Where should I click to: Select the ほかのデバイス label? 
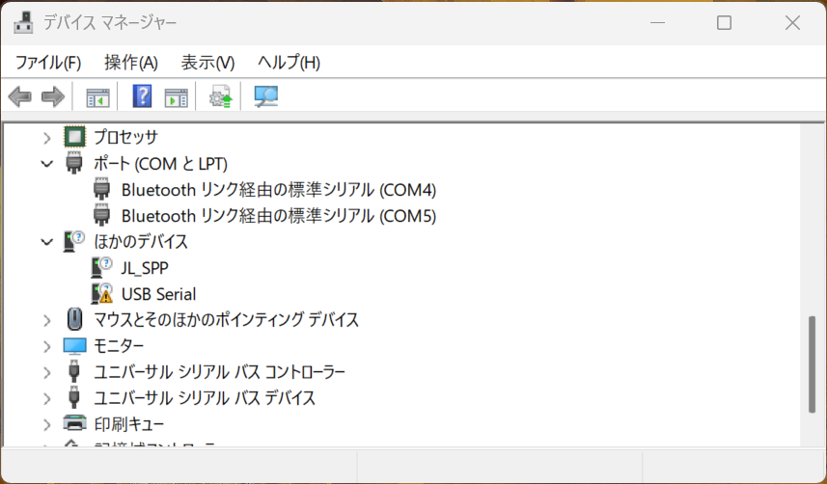click(141, 241)
